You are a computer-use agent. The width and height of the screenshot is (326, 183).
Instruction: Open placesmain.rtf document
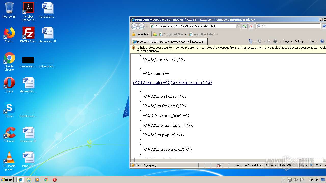47,35
